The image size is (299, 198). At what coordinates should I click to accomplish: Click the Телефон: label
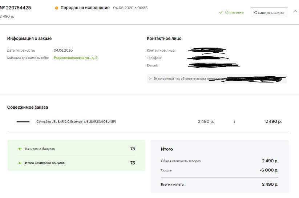154,58
